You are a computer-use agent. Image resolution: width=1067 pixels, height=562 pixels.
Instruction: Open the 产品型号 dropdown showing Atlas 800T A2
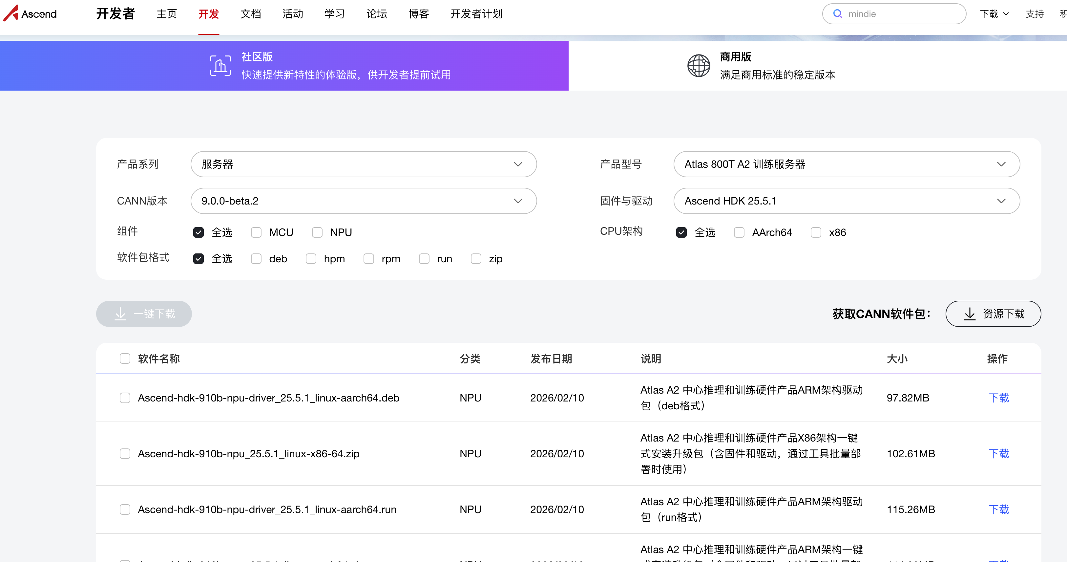847,164
